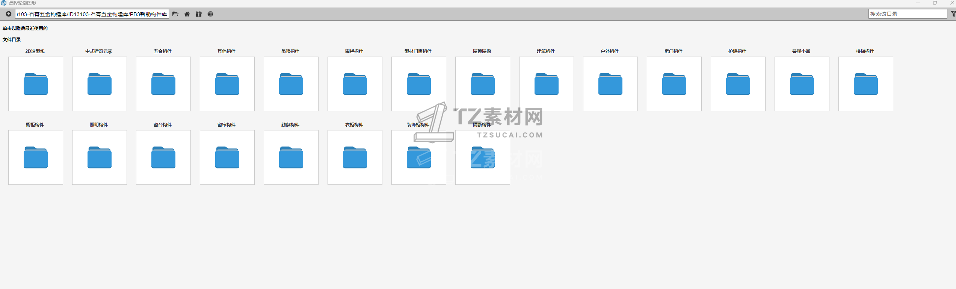Click the filter funnel icon beside the search box
Screen dimensions: 956x289
pos(953,14)
